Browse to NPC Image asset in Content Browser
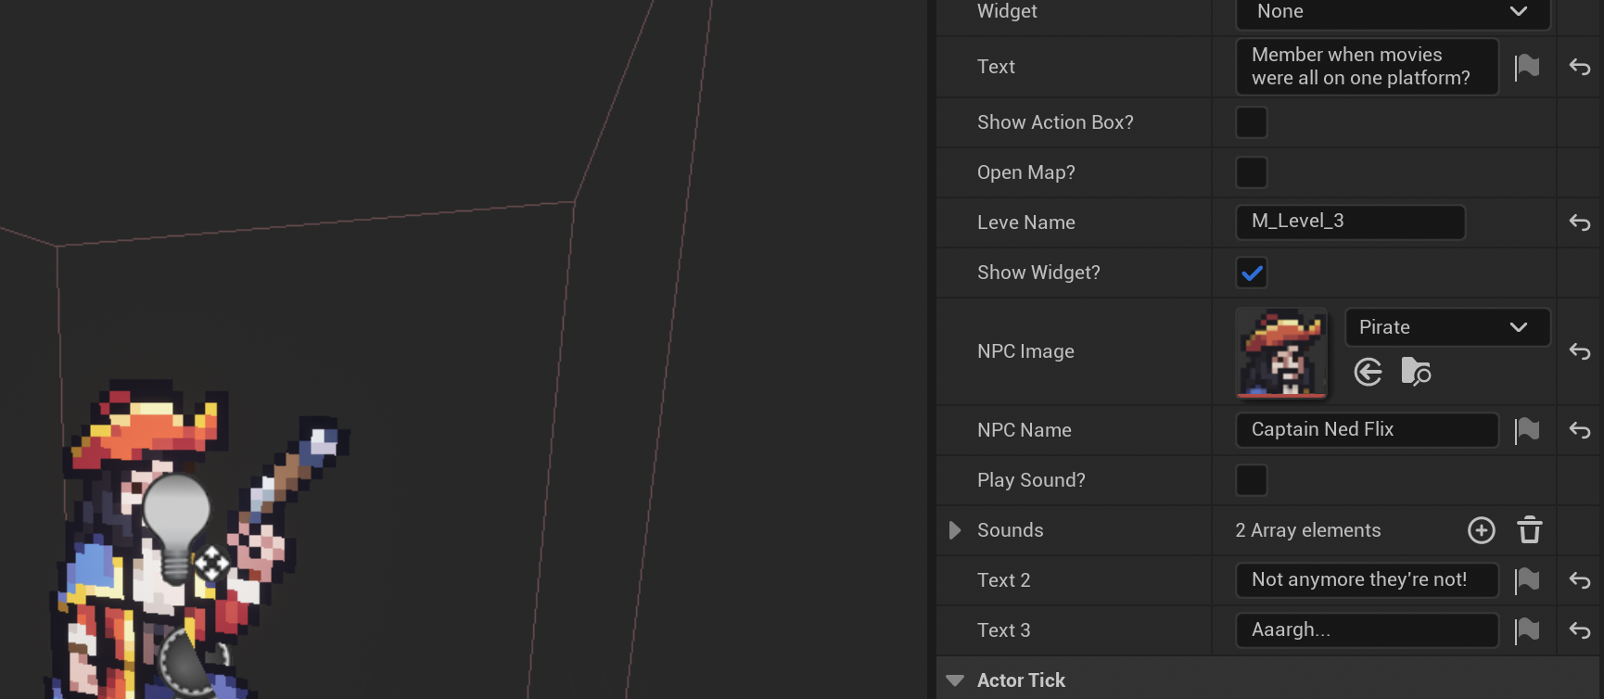Screen dimensions: 1604x699 (x=1416, y=372)
